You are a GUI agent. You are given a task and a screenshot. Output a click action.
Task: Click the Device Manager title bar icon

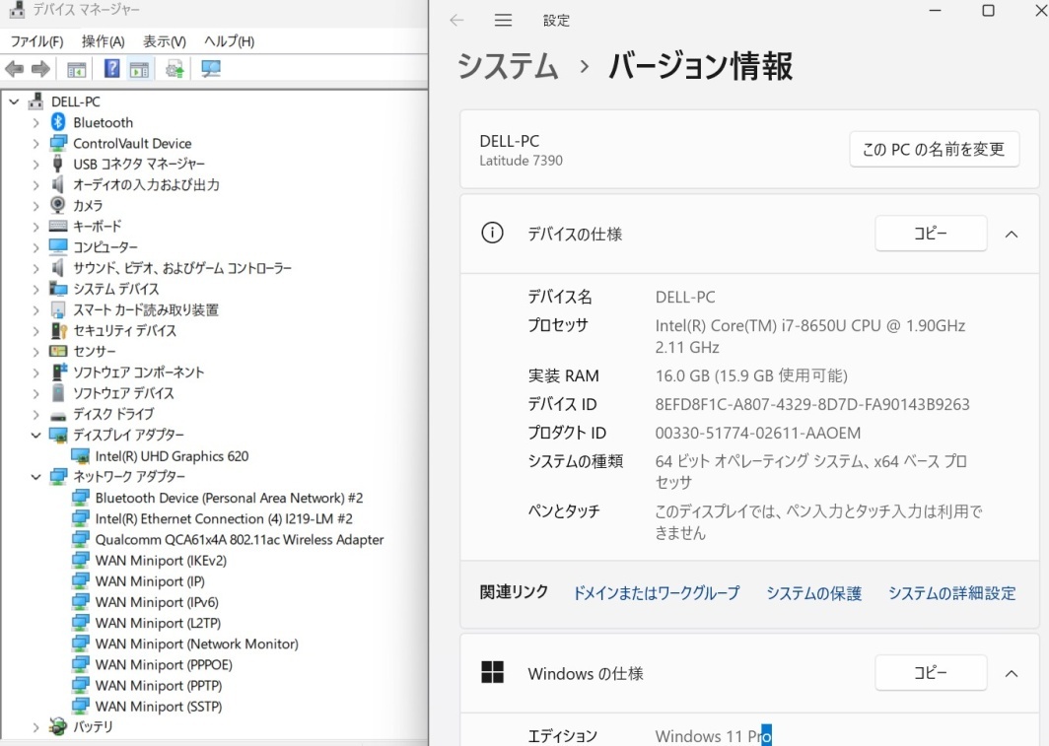click(17, 9)
